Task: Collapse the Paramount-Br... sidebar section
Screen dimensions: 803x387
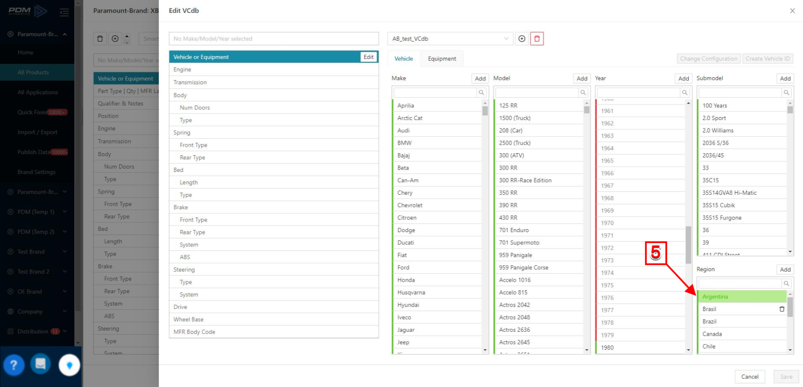Action: coord(65,34)
